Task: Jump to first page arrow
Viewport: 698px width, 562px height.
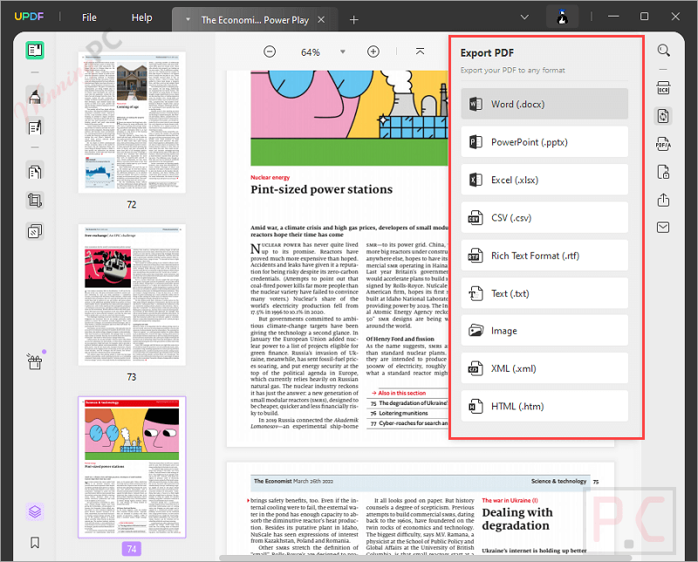Action: pos(420,51)
